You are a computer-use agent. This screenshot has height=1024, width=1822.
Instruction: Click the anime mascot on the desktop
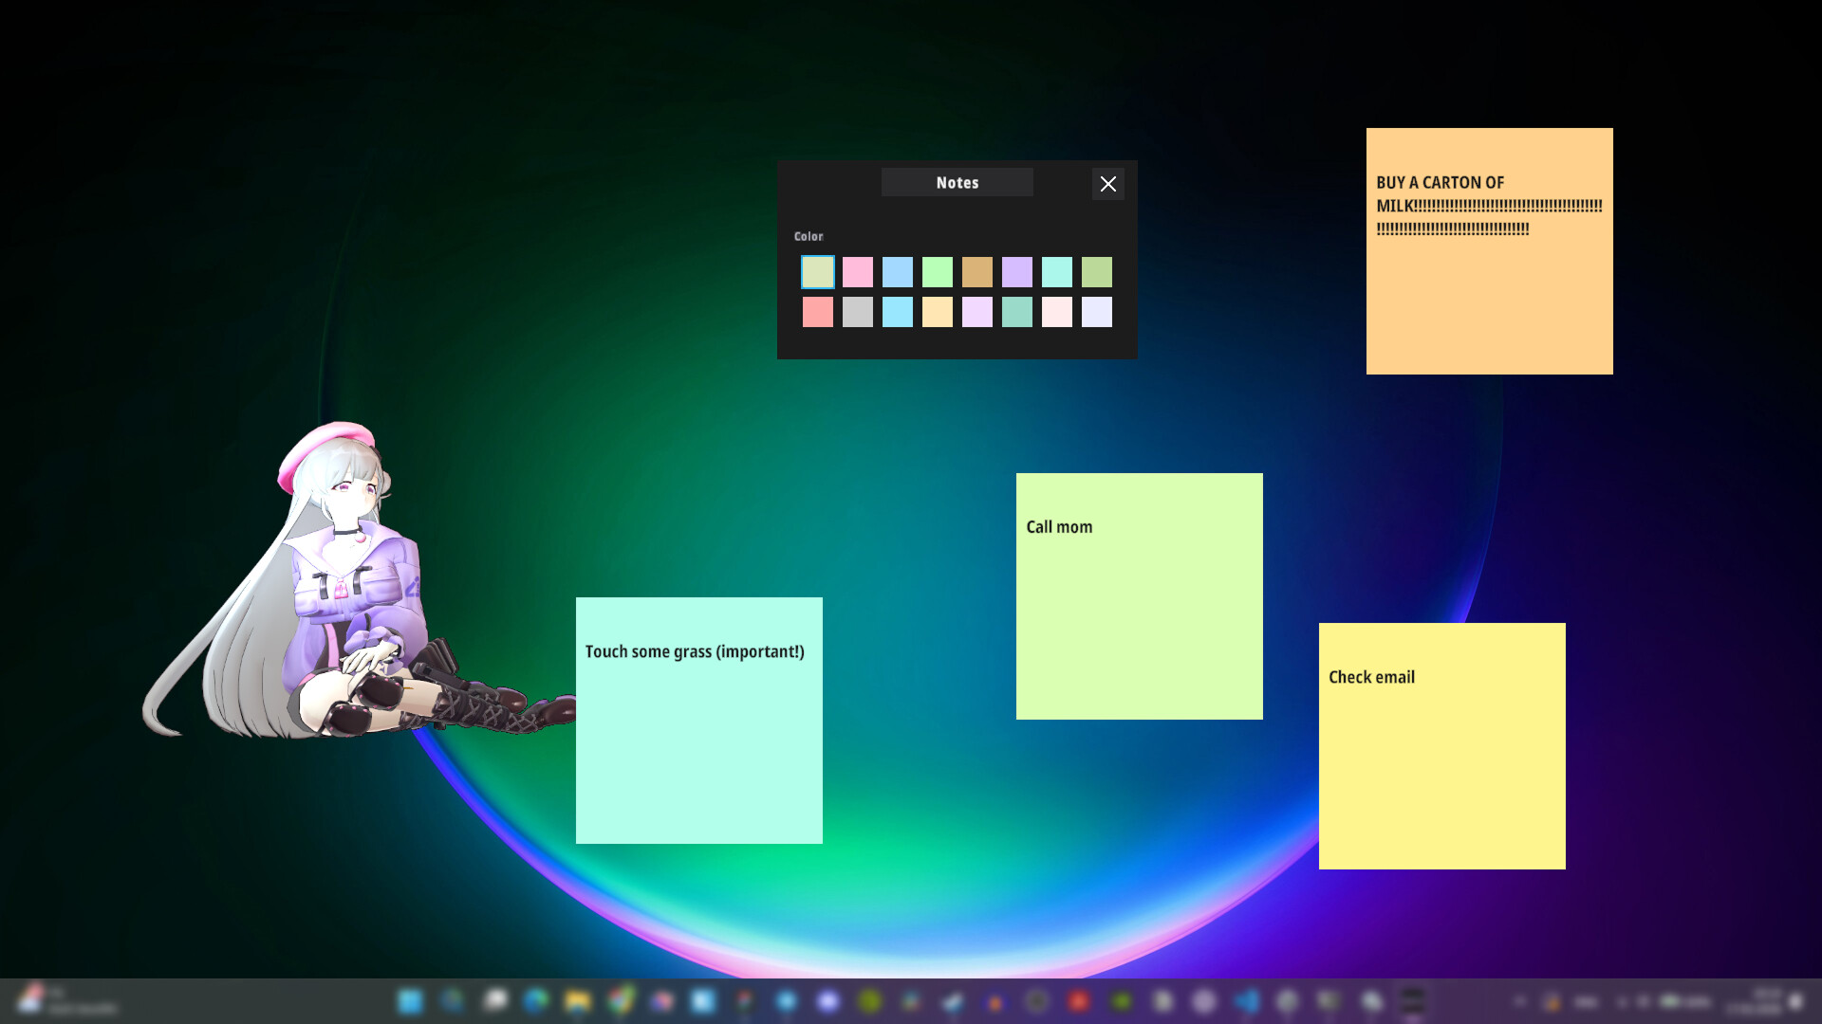(x=351, y=569)
